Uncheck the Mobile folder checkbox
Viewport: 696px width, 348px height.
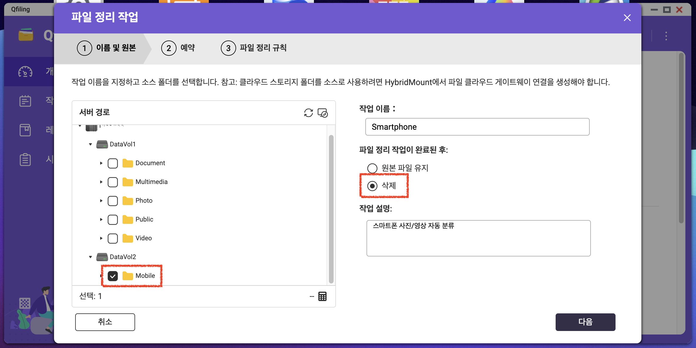coord(113,276)
